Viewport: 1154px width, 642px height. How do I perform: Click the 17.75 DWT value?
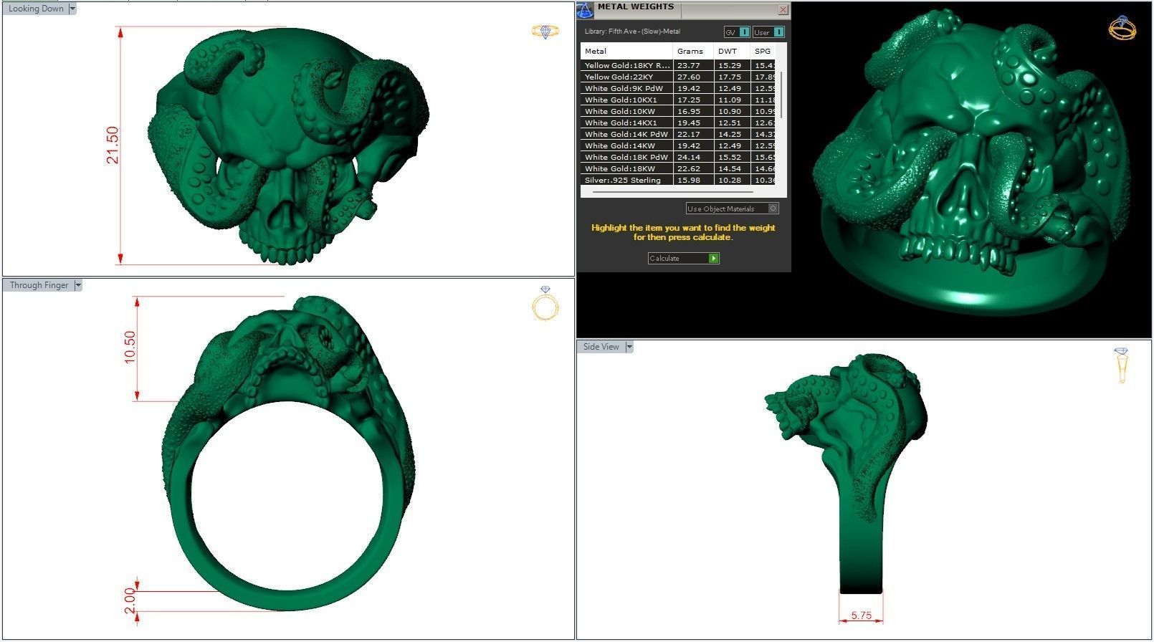click(x=730, y=77)
